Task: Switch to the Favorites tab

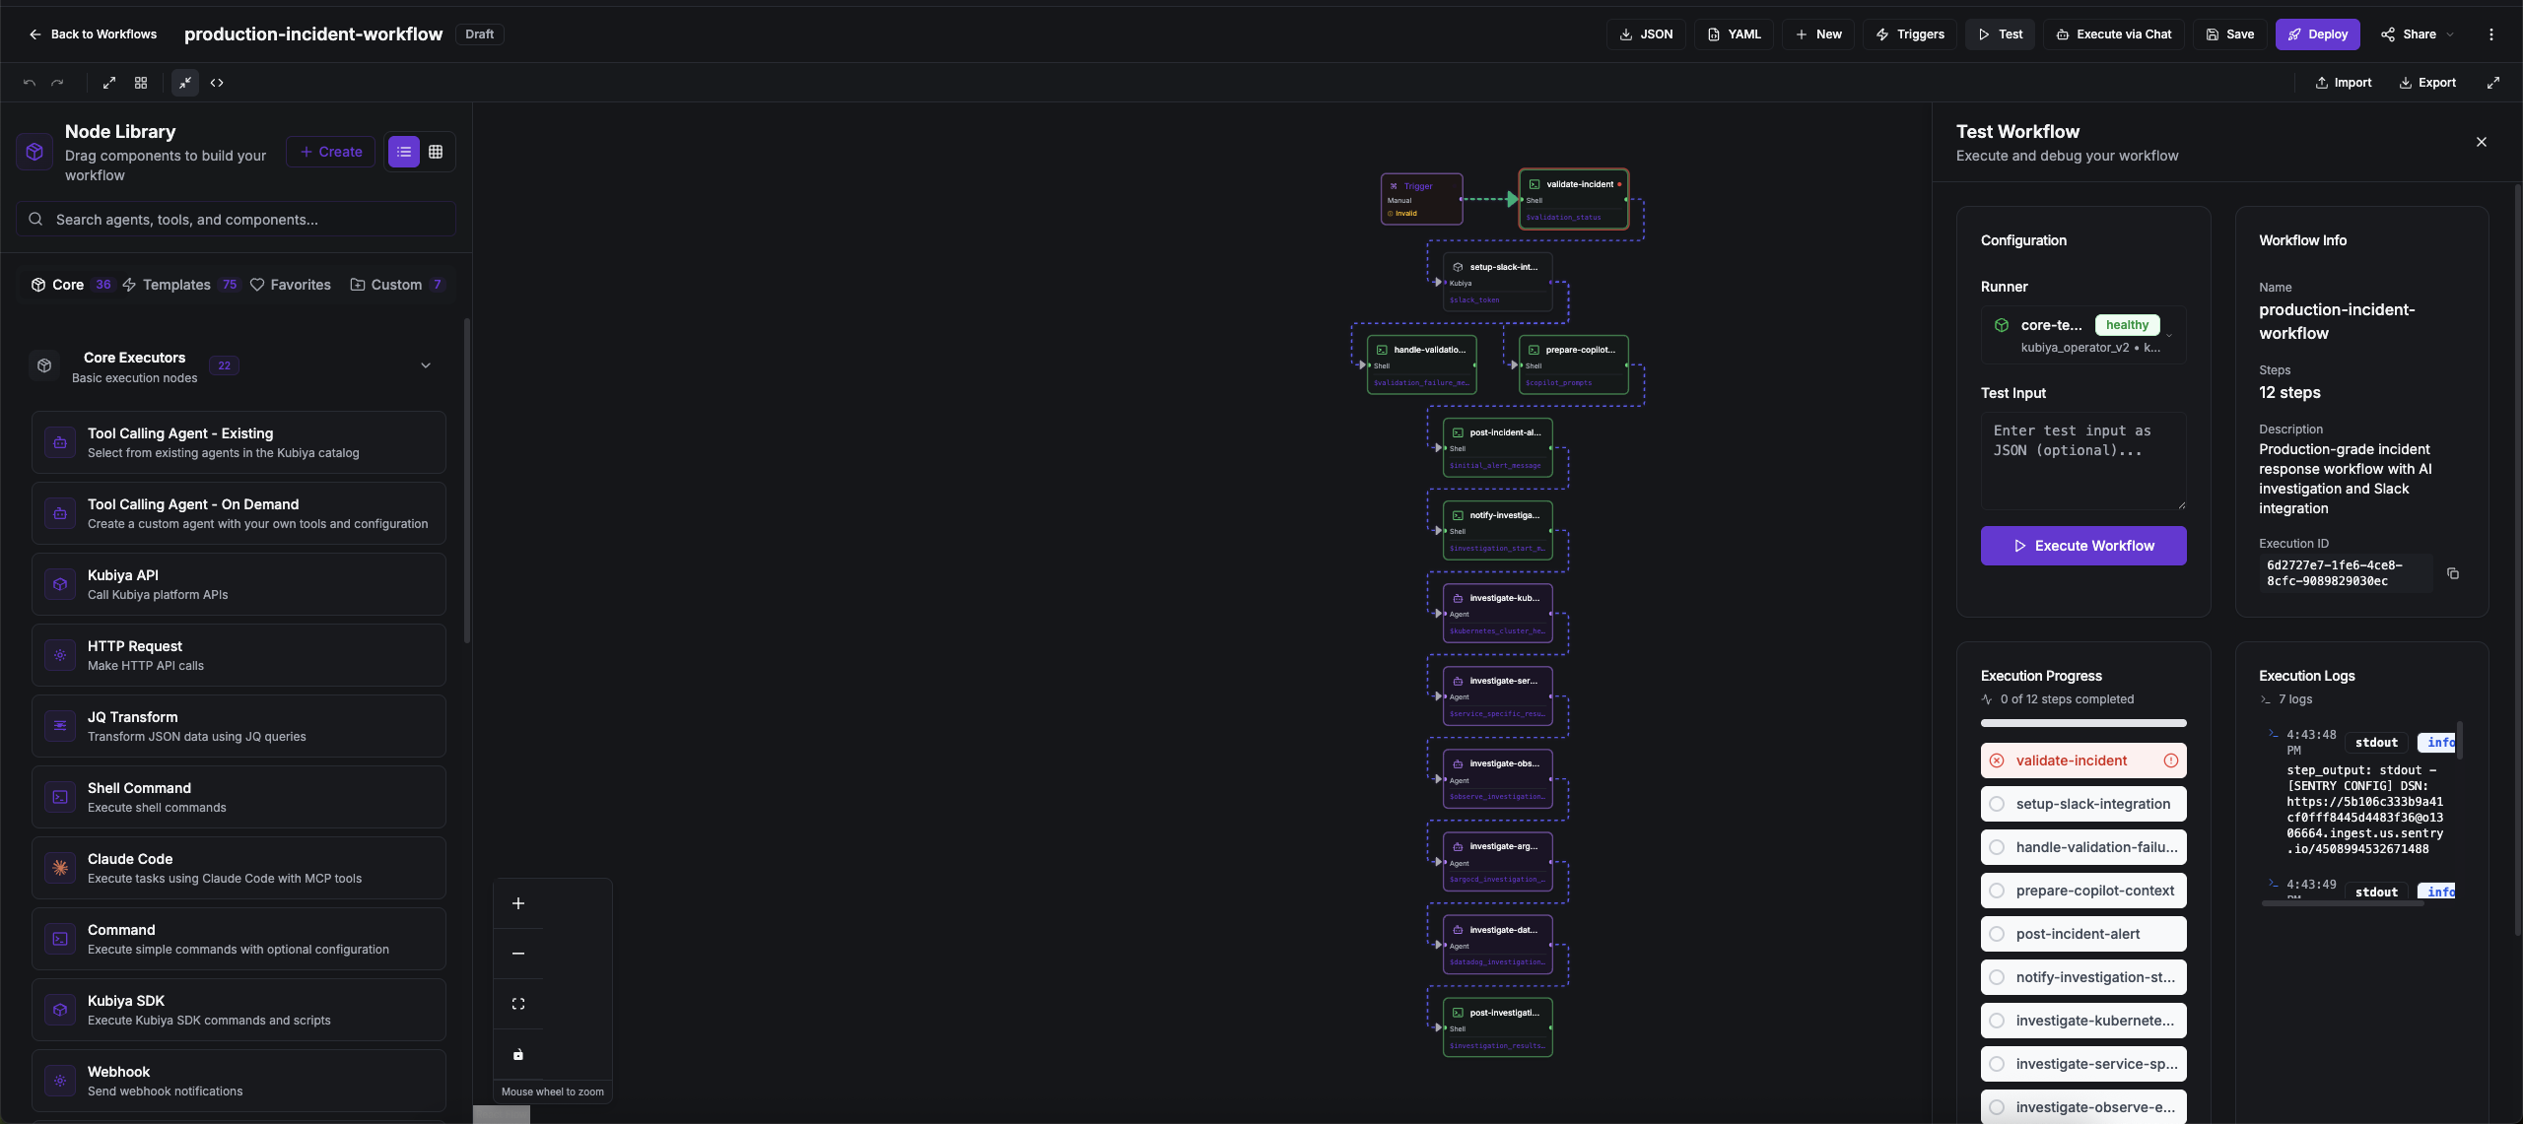Action: pyautogui.click(x=291, y=285)
